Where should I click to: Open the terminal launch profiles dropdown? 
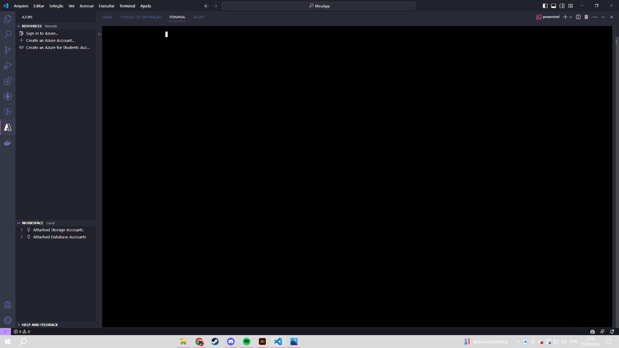[571, 17]
